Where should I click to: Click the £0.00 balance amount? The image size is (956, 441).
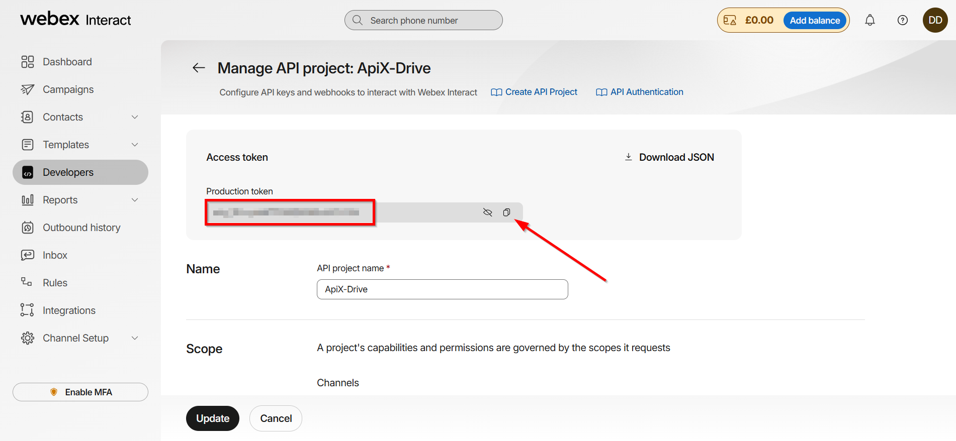759,20
